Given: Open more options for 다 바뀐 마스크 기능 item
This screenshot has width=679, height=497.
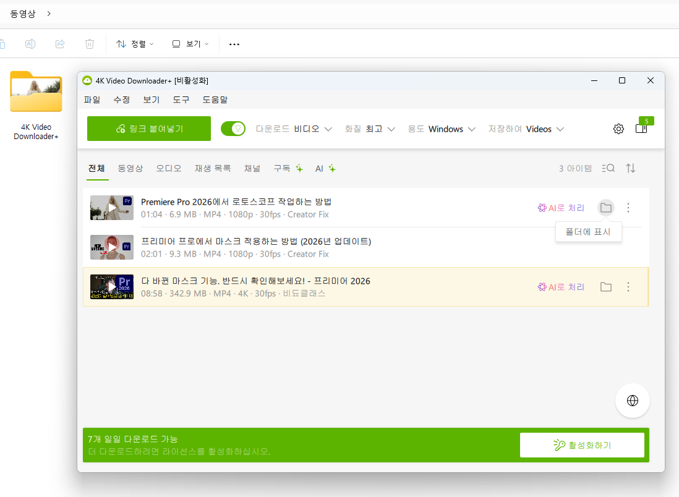Looking at the screenshot, I should pos(628,287).
